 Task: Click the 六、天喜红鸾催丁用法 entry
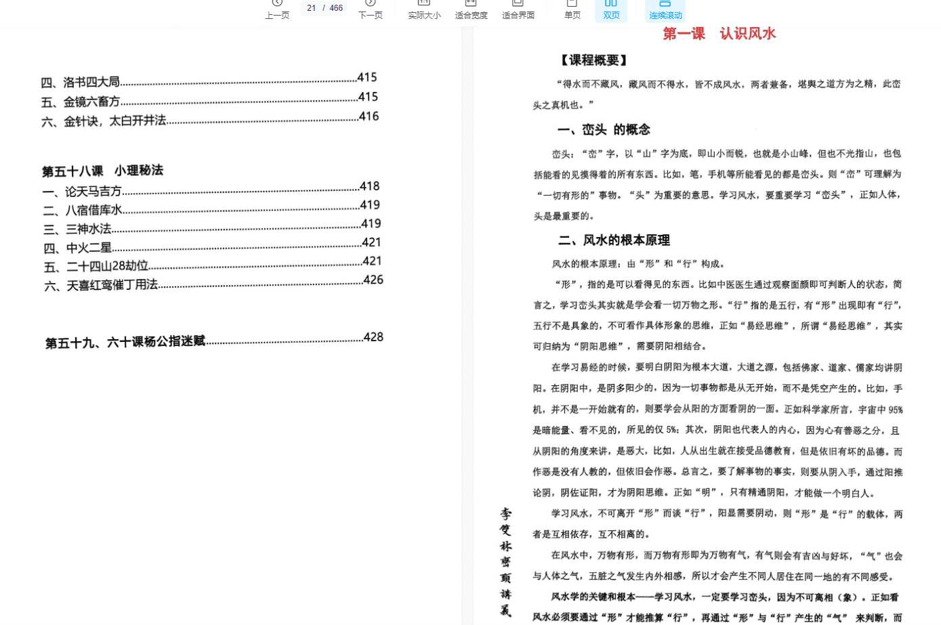[99, 284]
